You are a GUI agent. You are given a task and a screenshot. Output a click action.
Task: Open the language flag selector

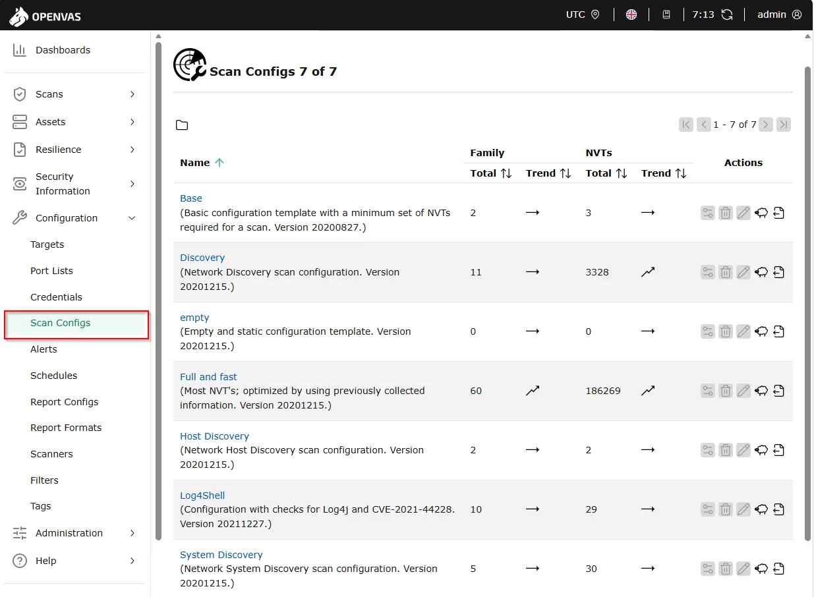pos(631,14)
